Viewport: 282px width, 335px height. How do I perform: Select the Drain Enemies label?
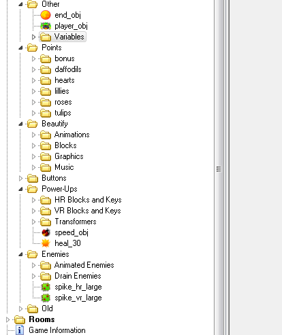pyautogui.click(x=78, y=276)
